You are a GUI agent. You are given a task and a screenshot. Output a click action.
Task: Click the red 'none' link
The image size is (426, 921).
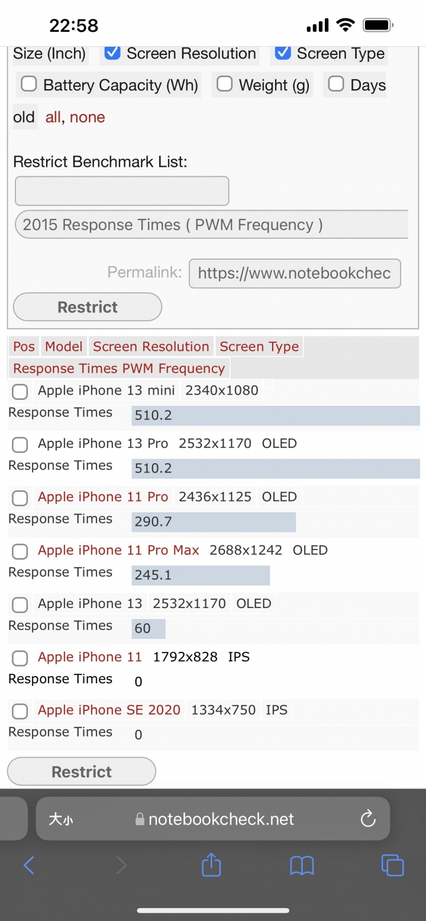87,117
